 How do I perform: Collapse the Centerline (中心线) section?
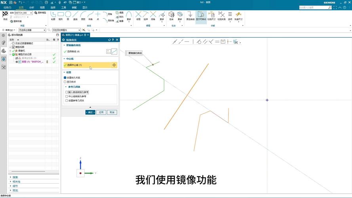coord(64,59)
